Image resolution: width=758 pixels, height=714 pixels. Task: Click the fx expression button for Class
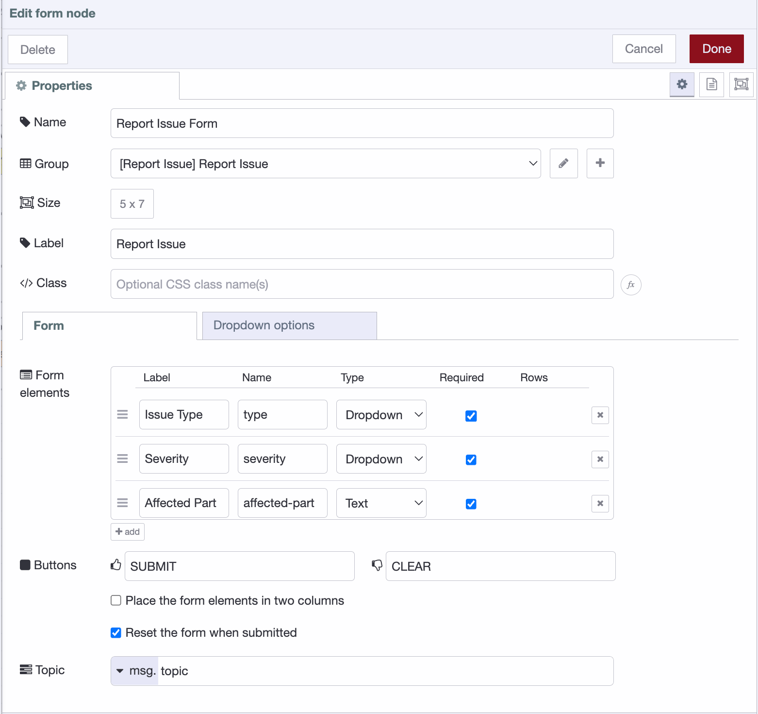click(x=631, y=285)
